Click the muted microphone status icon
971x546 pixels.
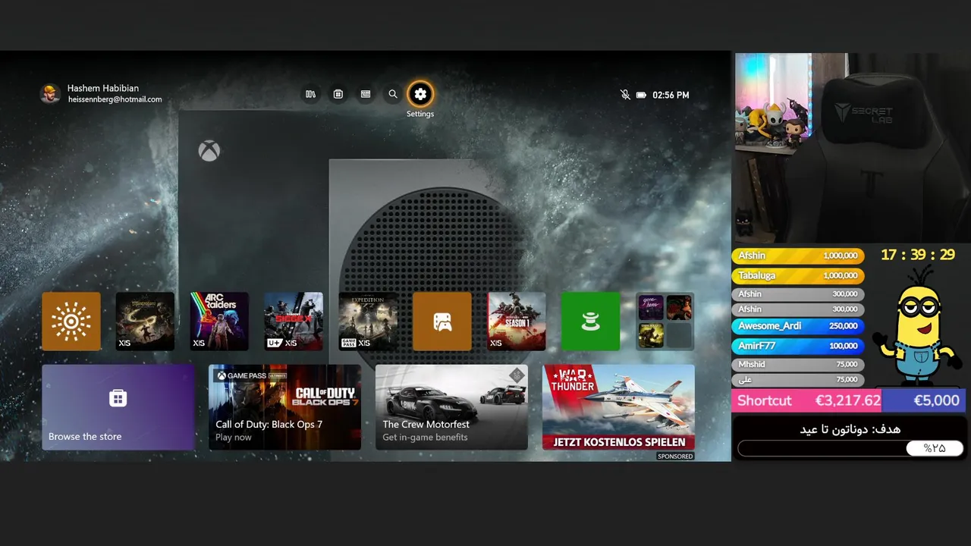point(625,95)
